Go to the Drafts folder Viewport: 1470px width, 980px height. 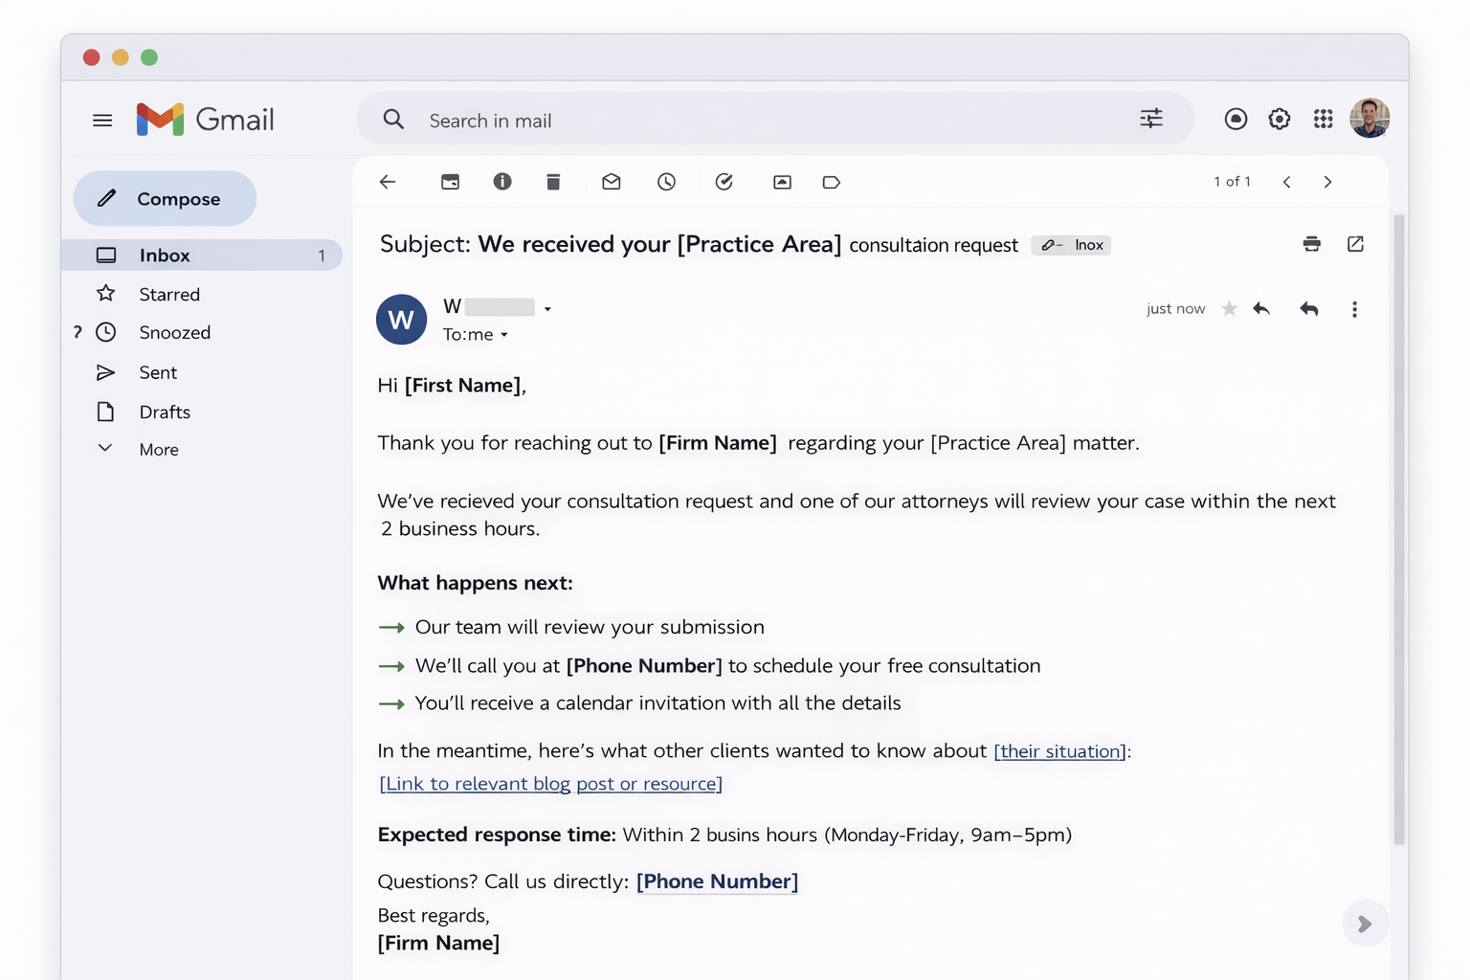[x=164, y=412]
